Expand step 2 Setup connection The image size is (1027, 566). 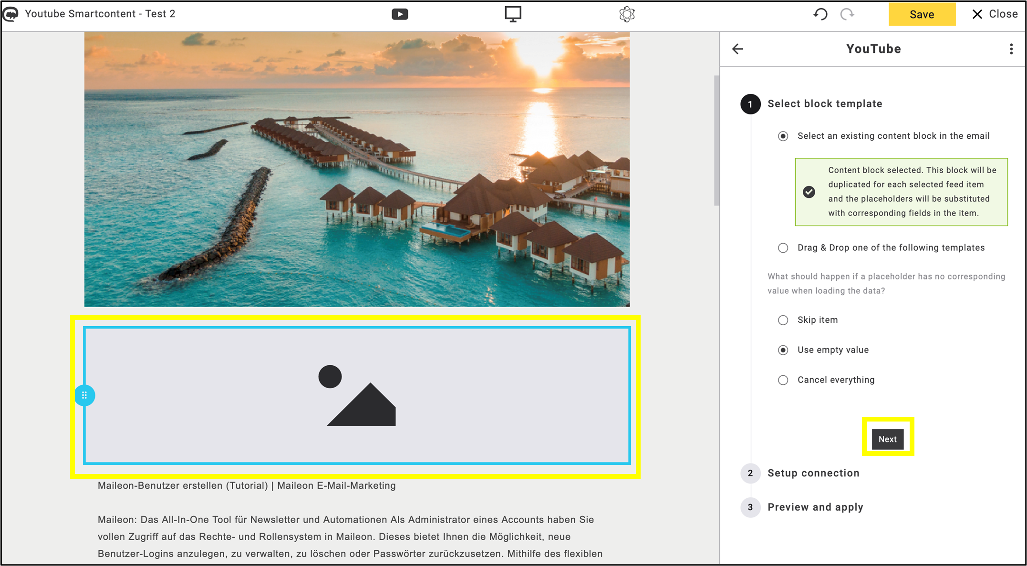point(813,473)
